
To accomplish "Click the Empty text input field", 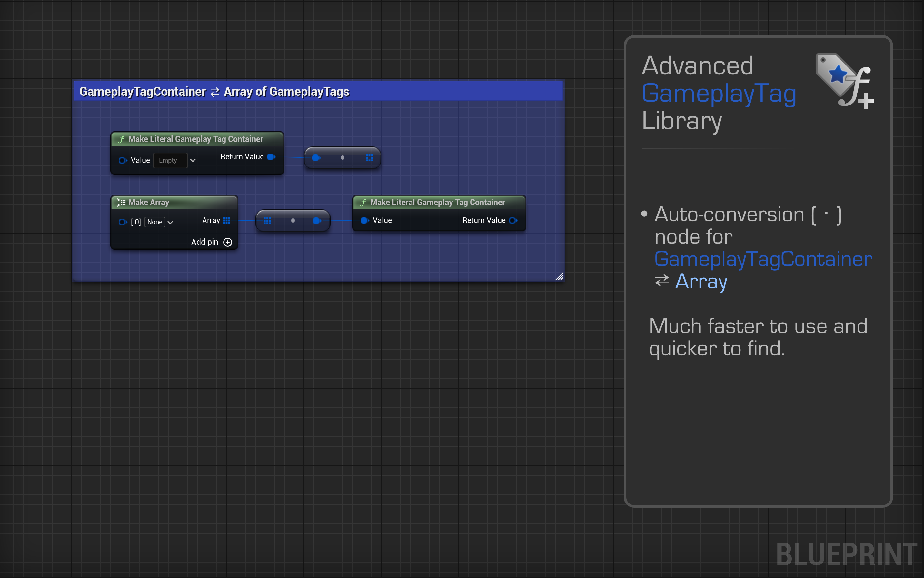I will 170,160.
